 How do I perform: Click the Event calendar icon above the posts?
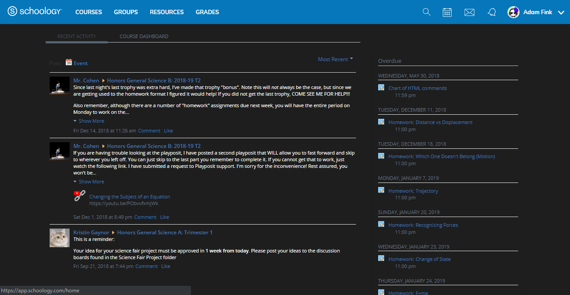pos(68,62)
